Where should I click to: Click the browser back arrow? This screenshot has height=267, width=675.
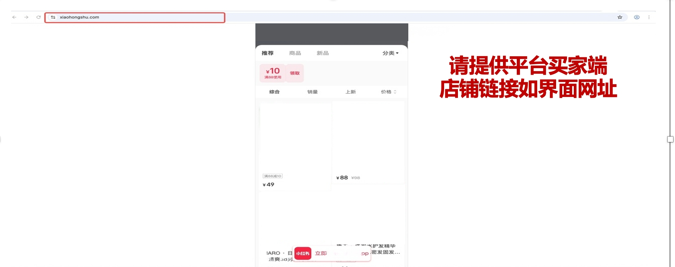[x=14, y=17]
